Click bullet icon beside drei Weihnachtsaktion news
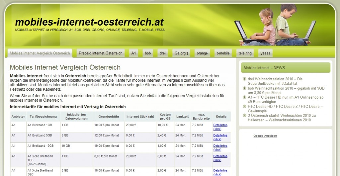 coord(245,79)
